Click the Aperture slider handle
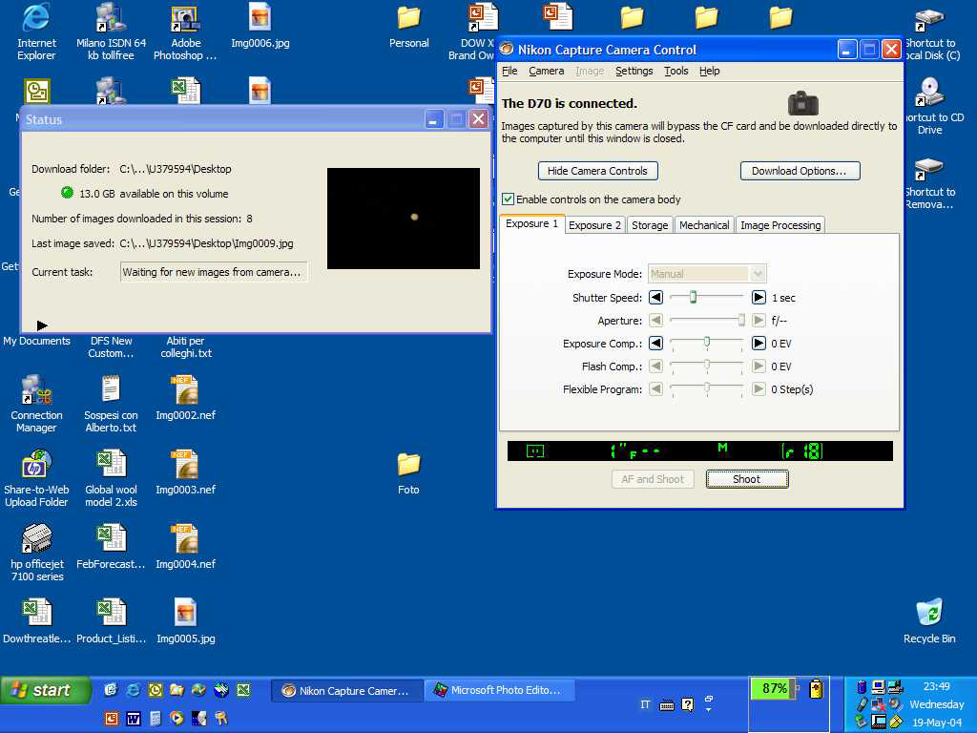The image size is (977, 733). click(741, 321)
